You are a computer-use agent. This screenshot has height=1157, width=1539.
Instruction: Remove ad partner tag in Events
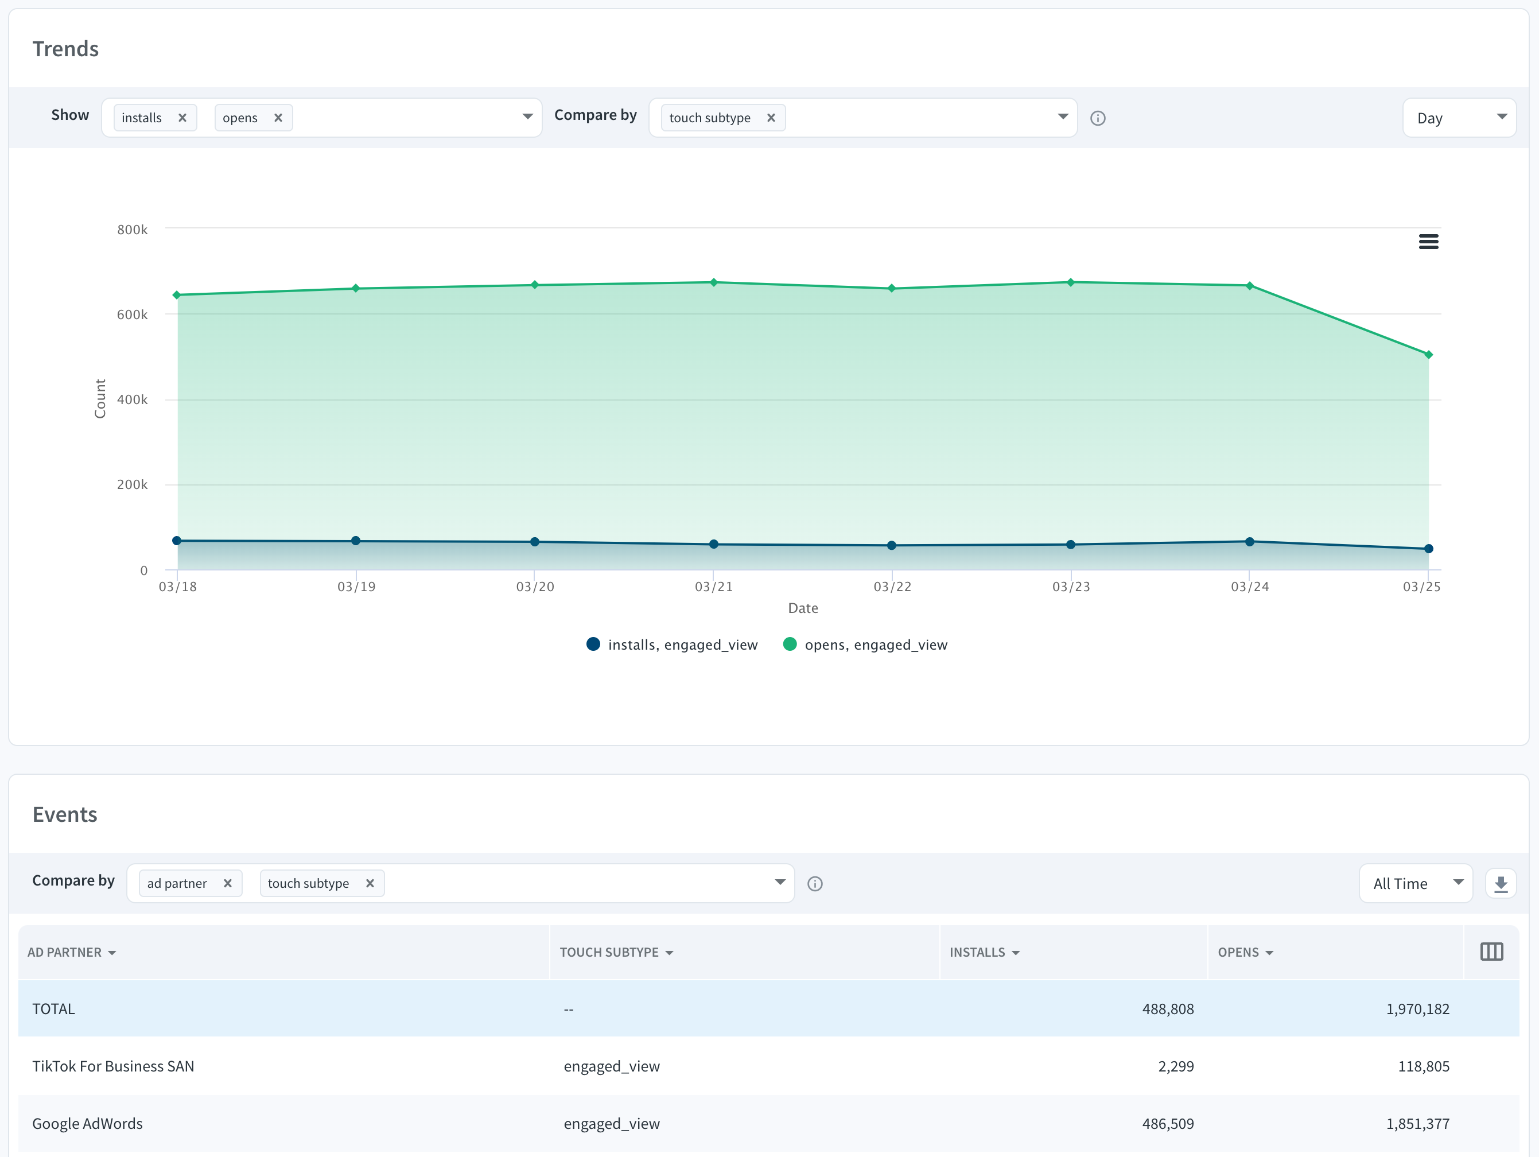pos(227,884)
